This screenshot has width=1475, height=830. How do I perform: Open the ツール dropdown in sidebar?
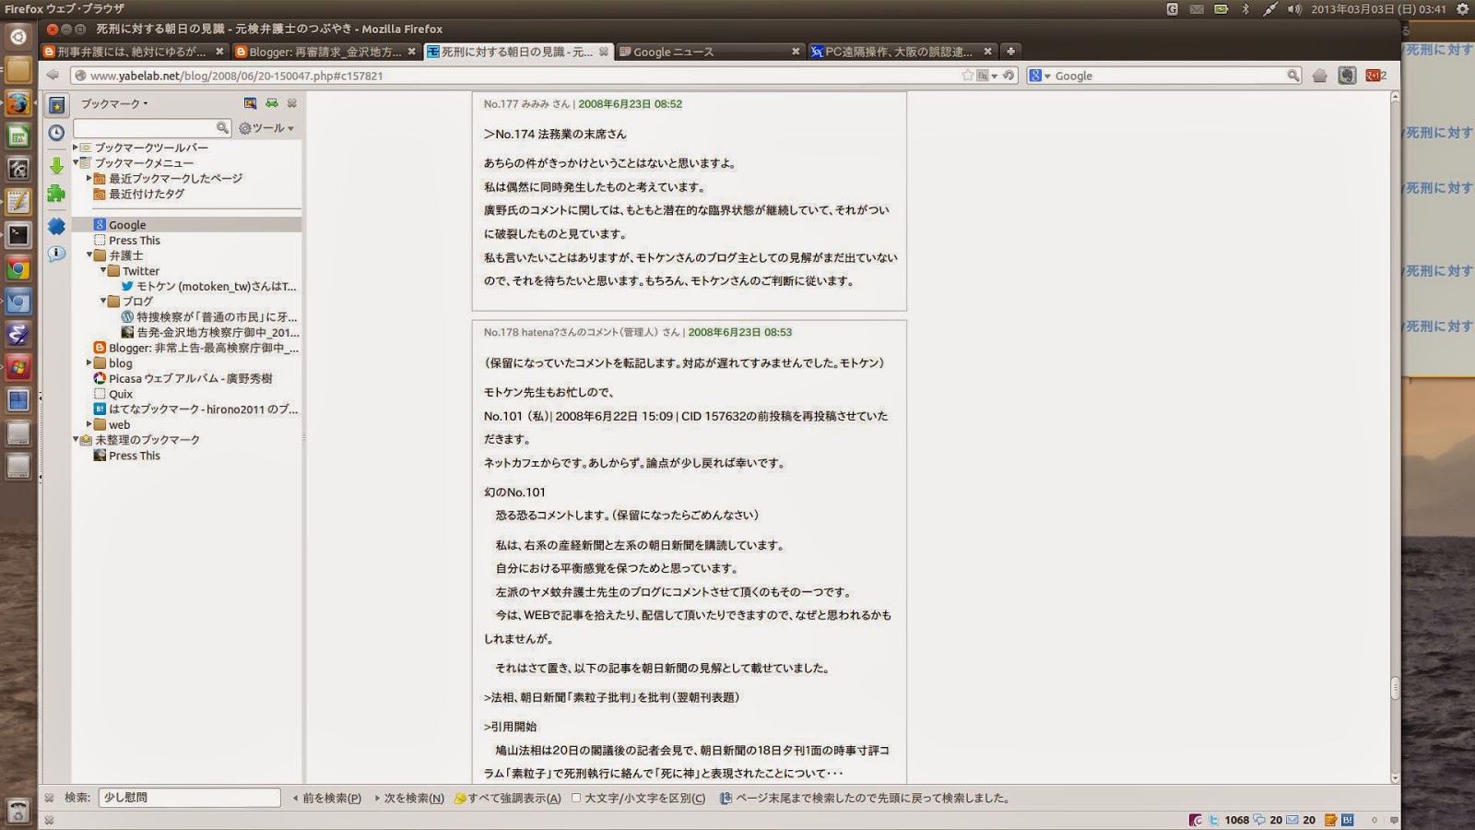coord(266,128)
